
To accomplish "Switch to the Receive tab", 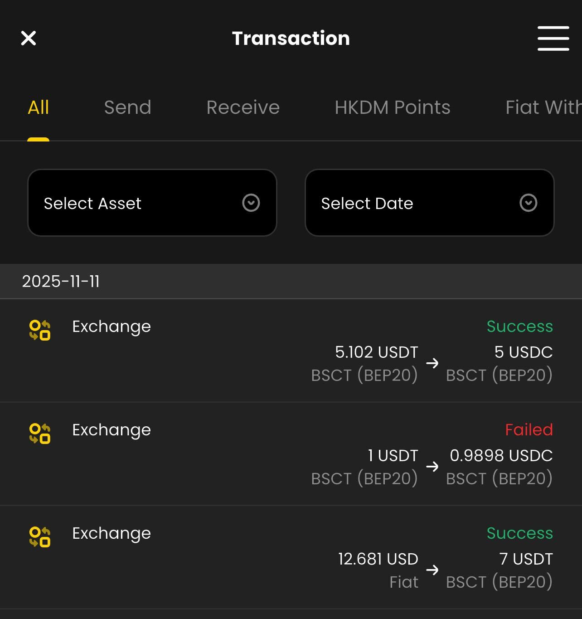I will [x=243, y=107].
